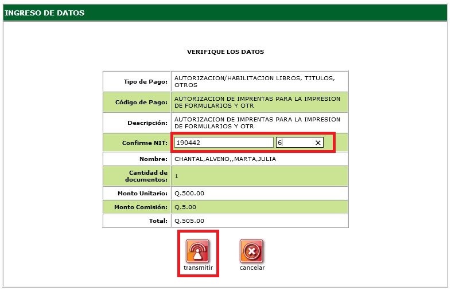Clear the NIT check digit with the X

318,143
